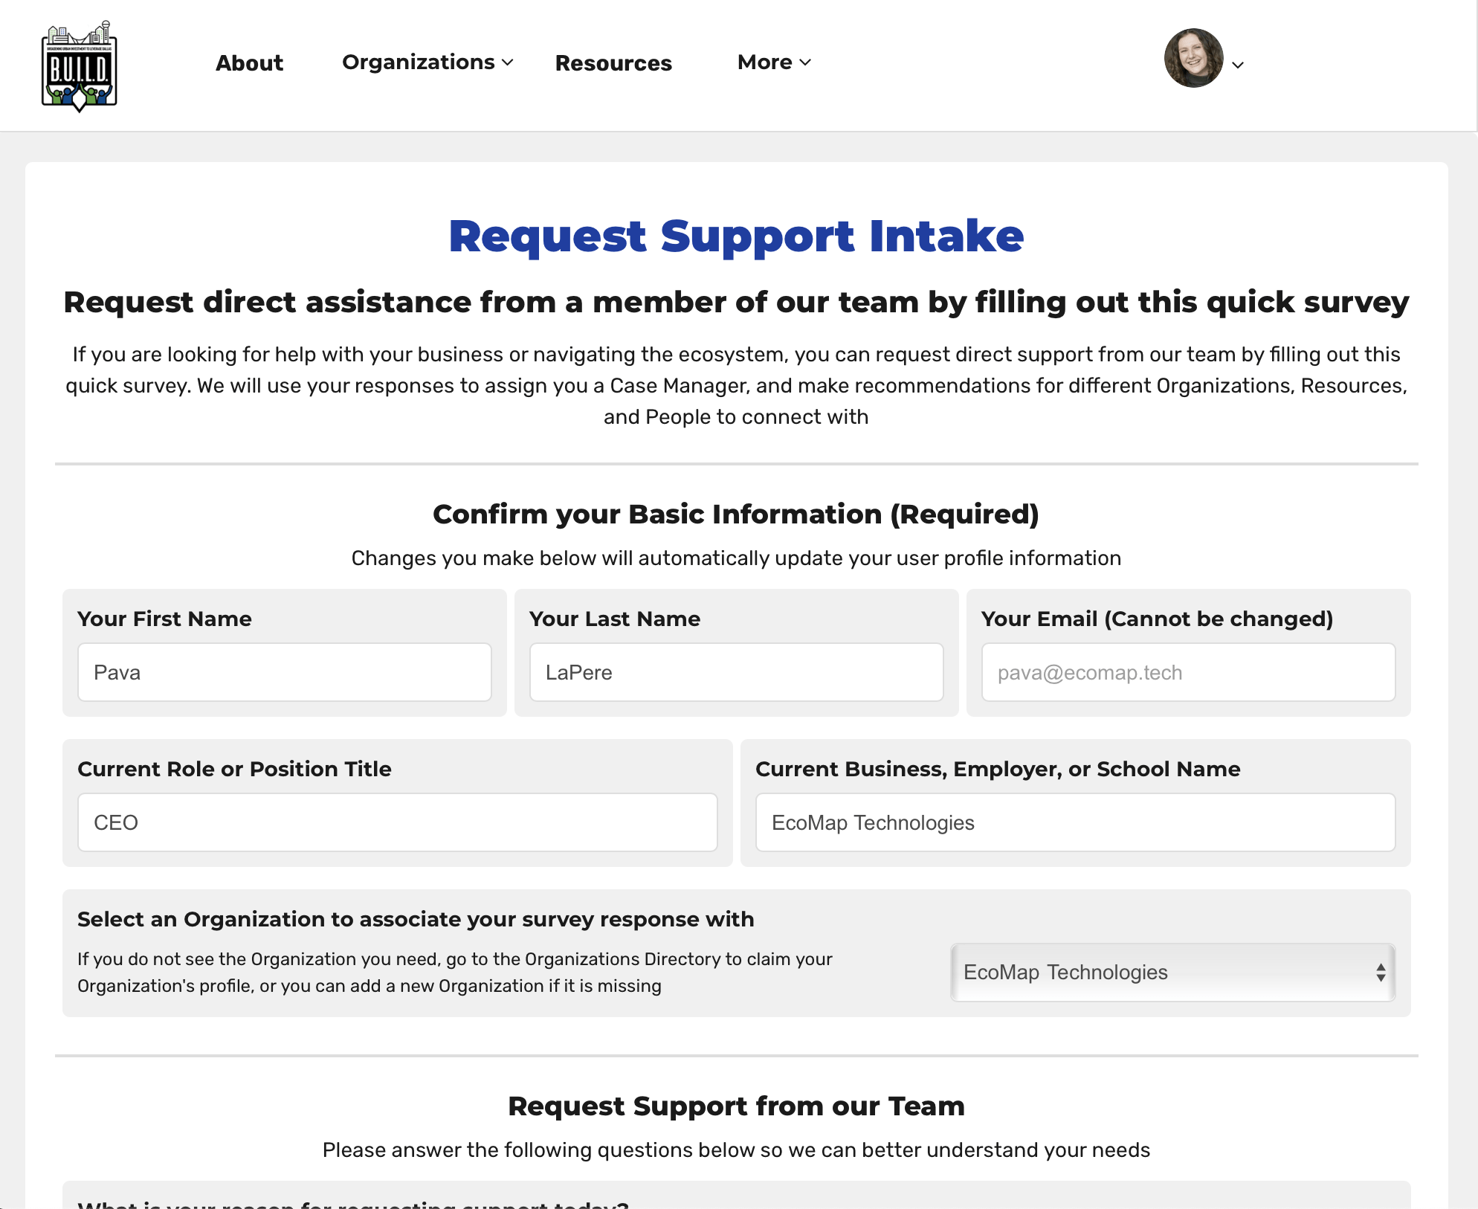This screenshot has height=1209, width=1478.
Task: Edit the Your Last Name field
Action: pyautogui.click(x=736, y=672)
